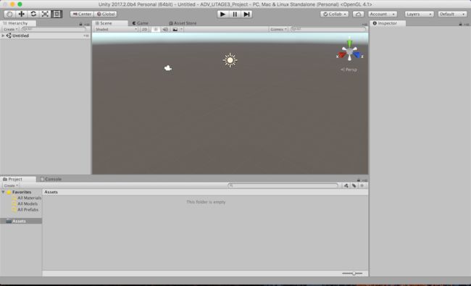Open the Gizmos dropdown

pyautogui.click(x=278, y=30)
